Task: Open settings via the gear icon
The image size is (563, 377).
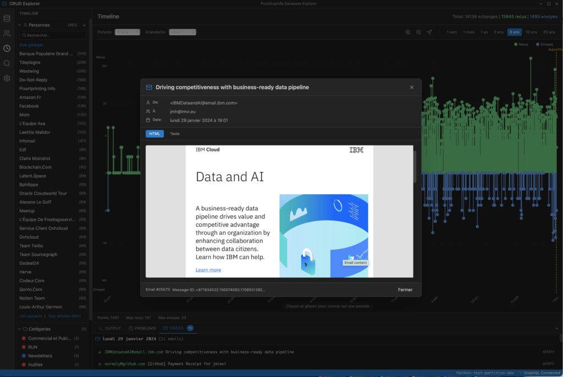Action: (7, 78)
